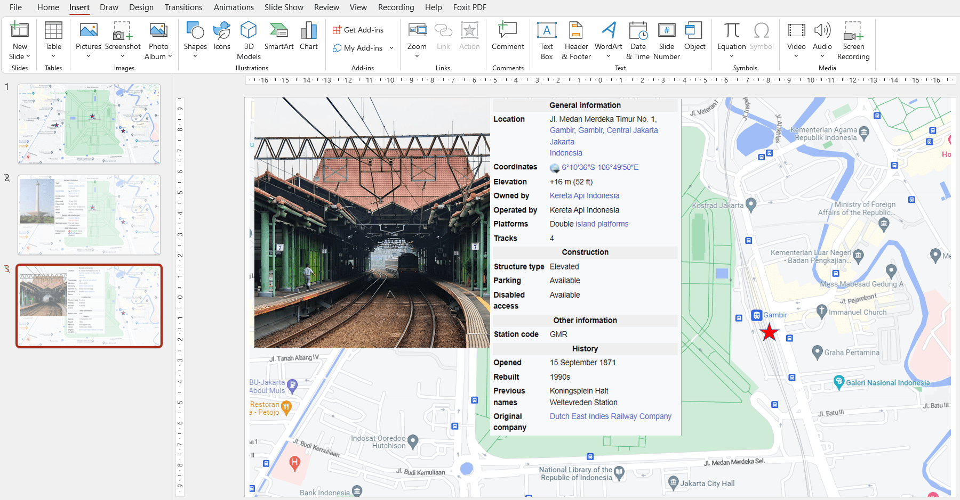Select slide 3 thumbnail
This screenshot has width=960, height=500.
click(x=89, y=306)
